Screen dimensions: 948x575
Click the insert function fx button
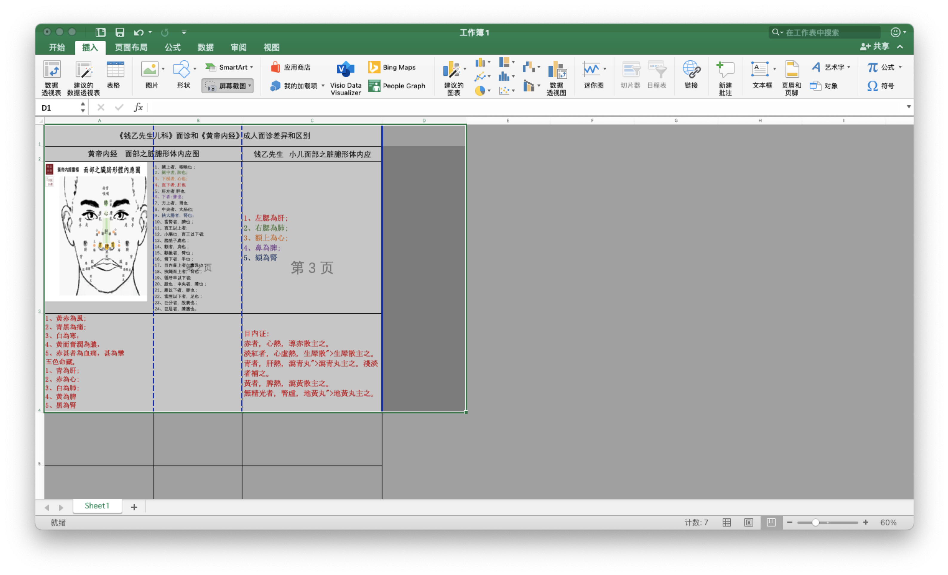point(138,107)
